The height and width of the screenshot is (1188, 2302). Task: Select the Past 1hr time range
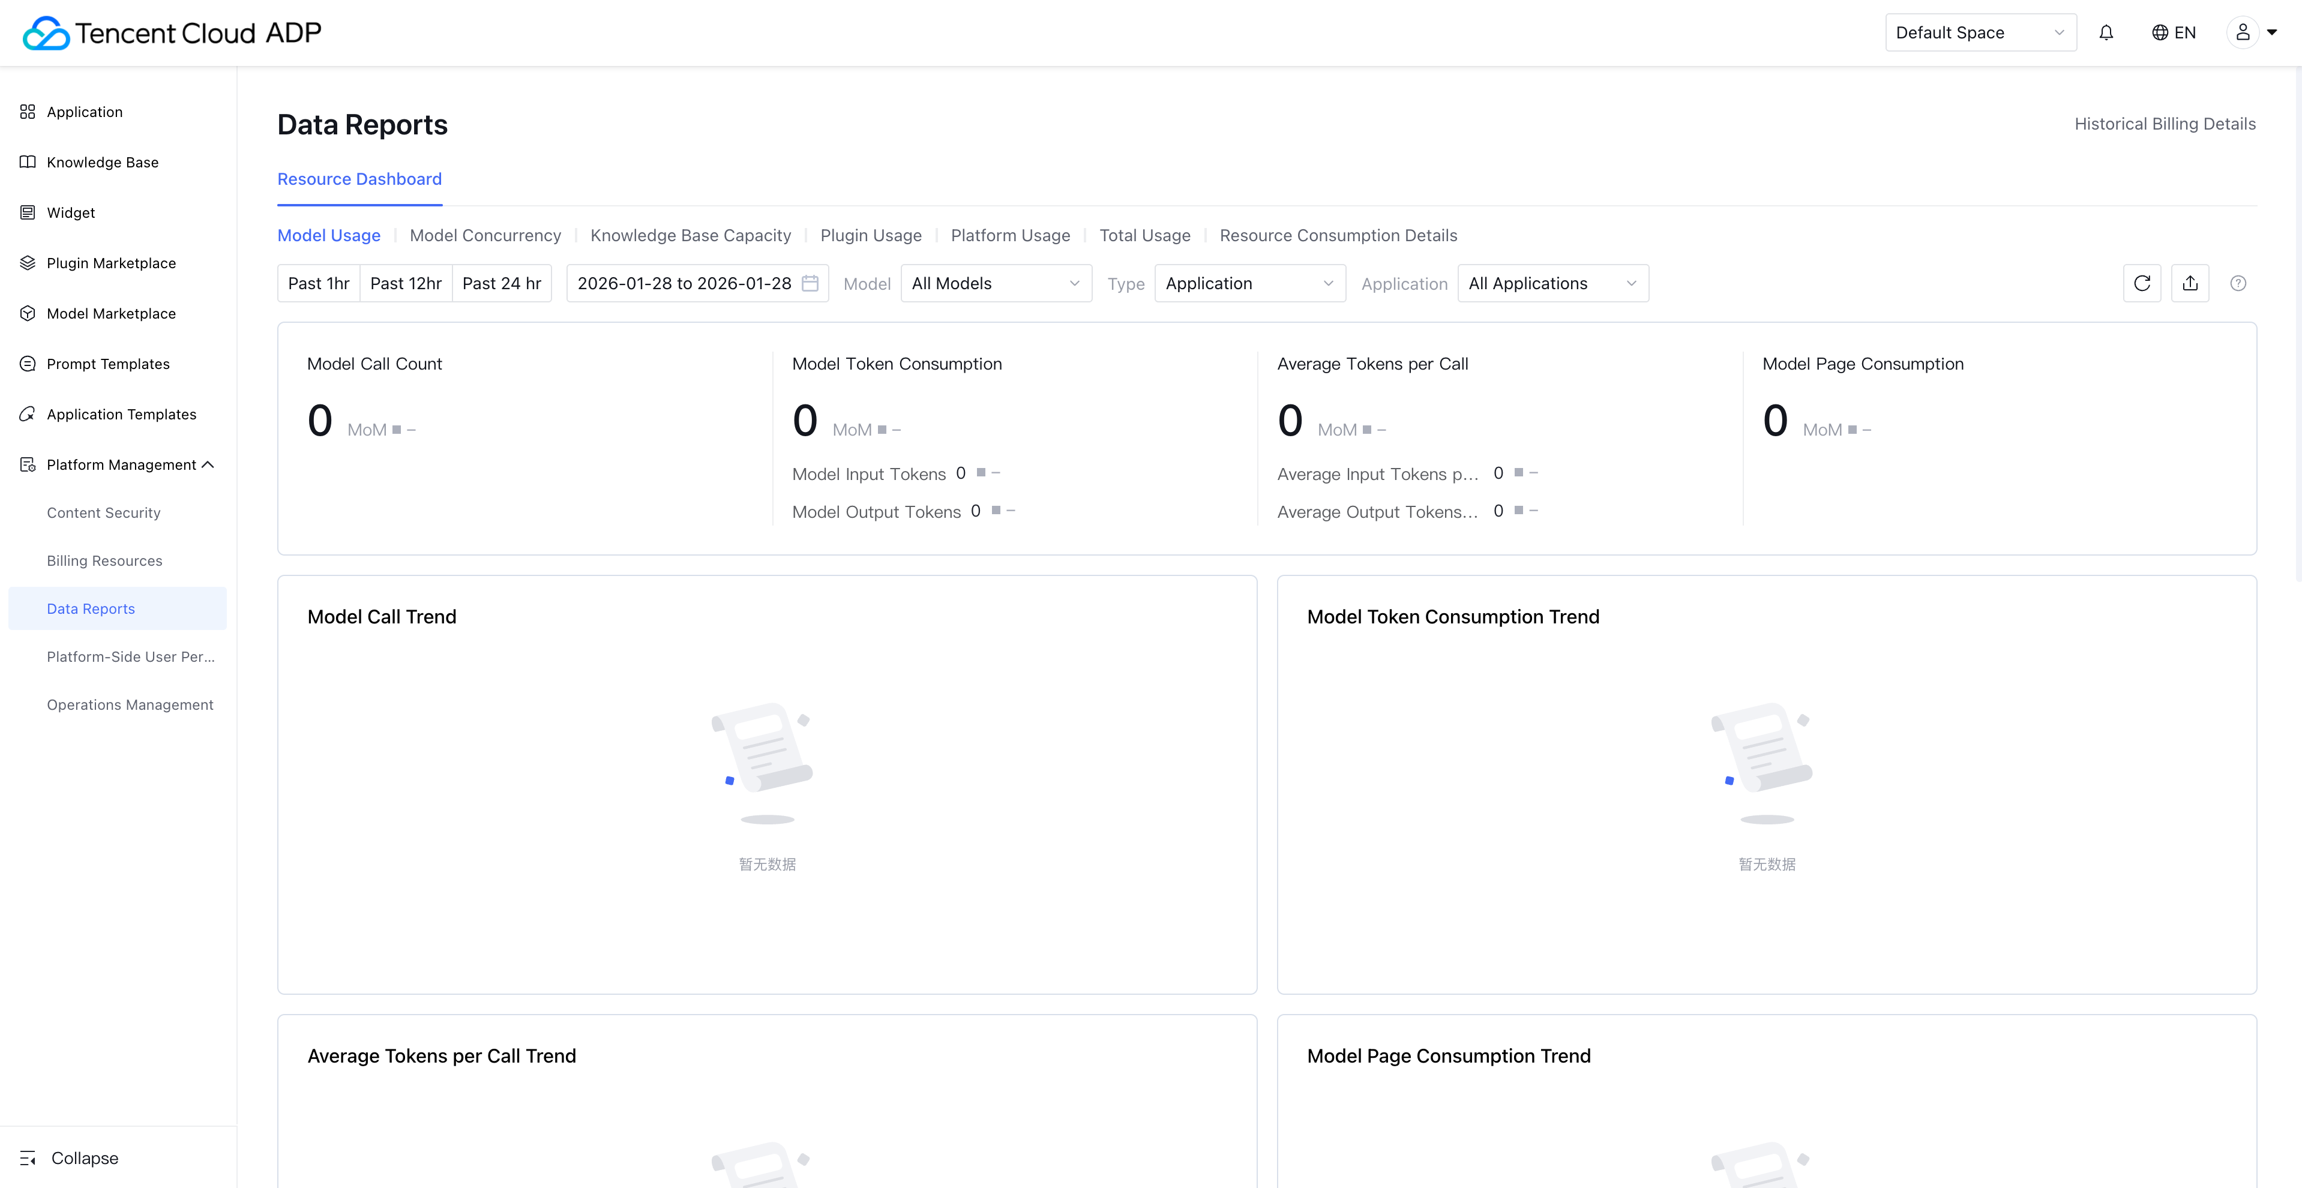point(318,283)
